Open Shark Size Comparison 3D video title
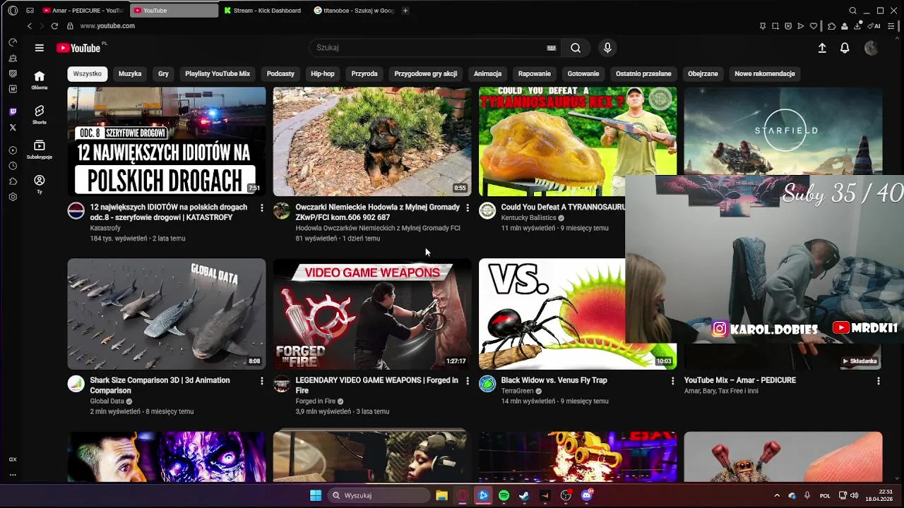The width and height of the screenshot is (904, 508). (160, 385)
